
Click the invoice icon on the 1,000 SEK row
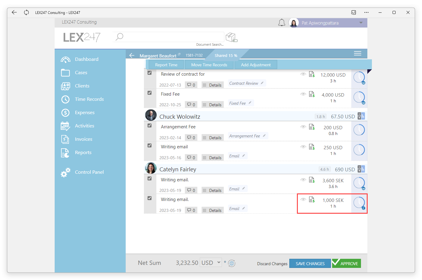(x=312, y=199)
